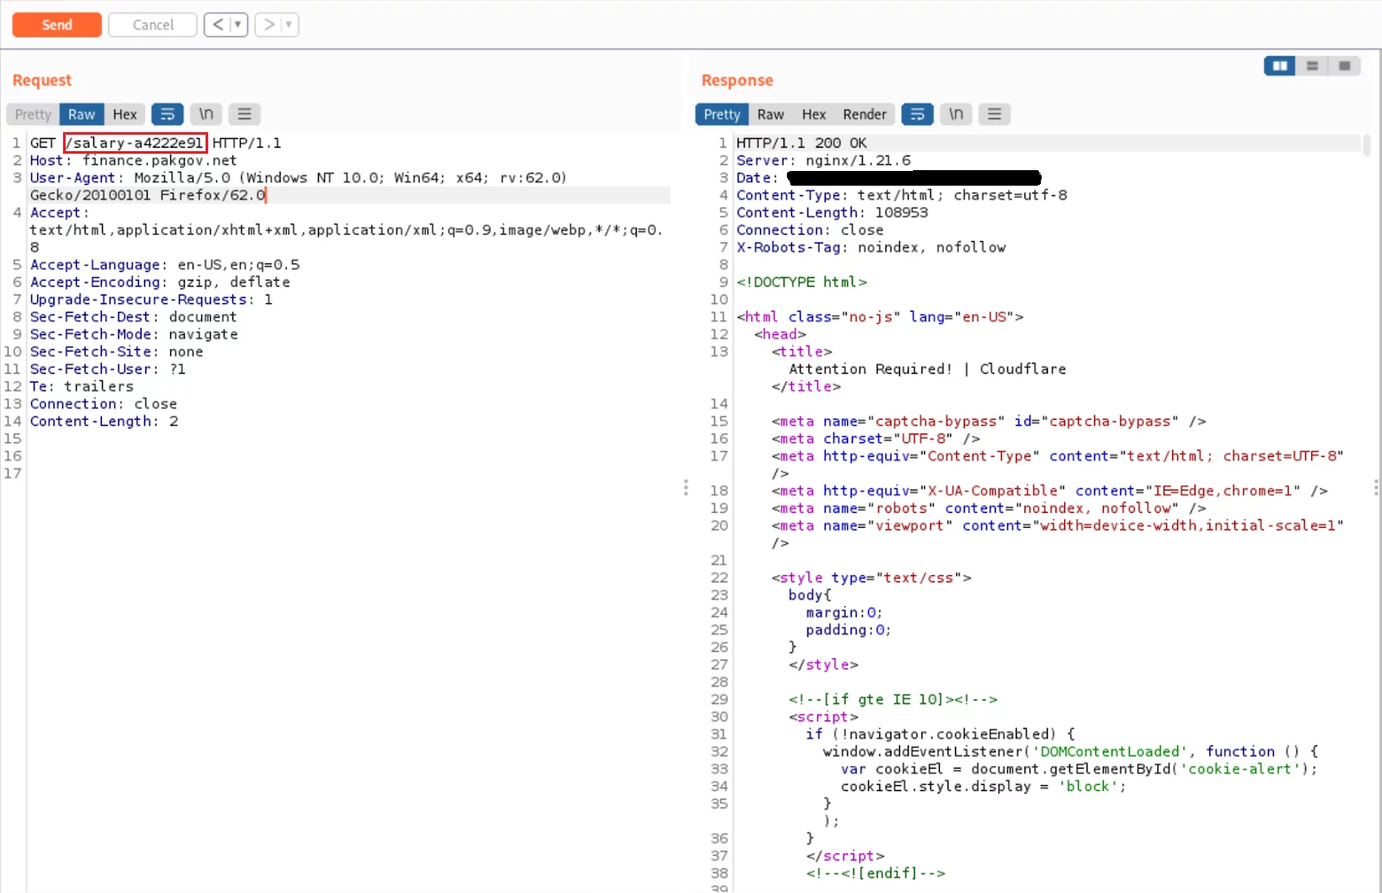Toggle word wrap in the Request editor

pos(168,114)
